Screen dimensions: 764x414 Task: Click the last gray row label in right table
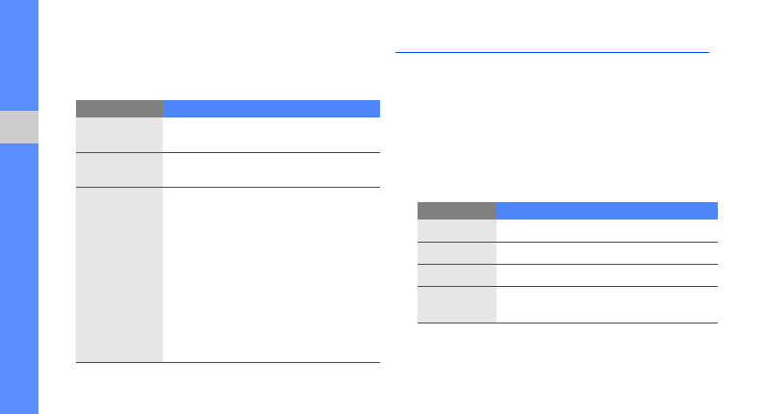point(457,304)
